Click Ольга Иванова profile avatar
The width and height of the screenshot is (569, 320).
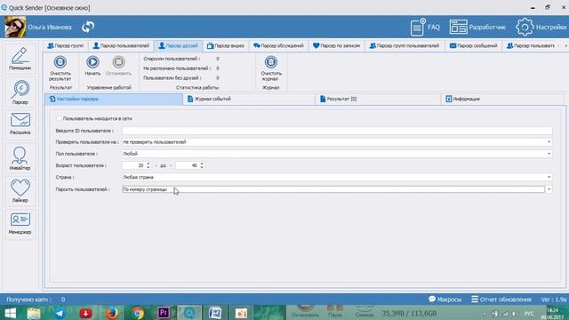15,27
